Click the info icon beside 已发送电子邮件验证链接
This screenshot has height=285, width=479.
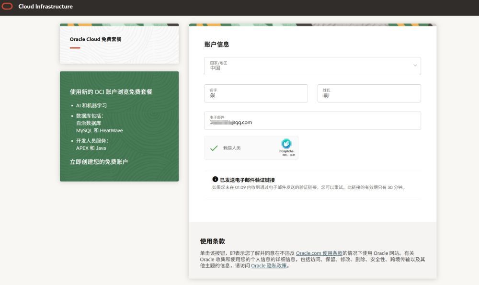tap(215, 179)
